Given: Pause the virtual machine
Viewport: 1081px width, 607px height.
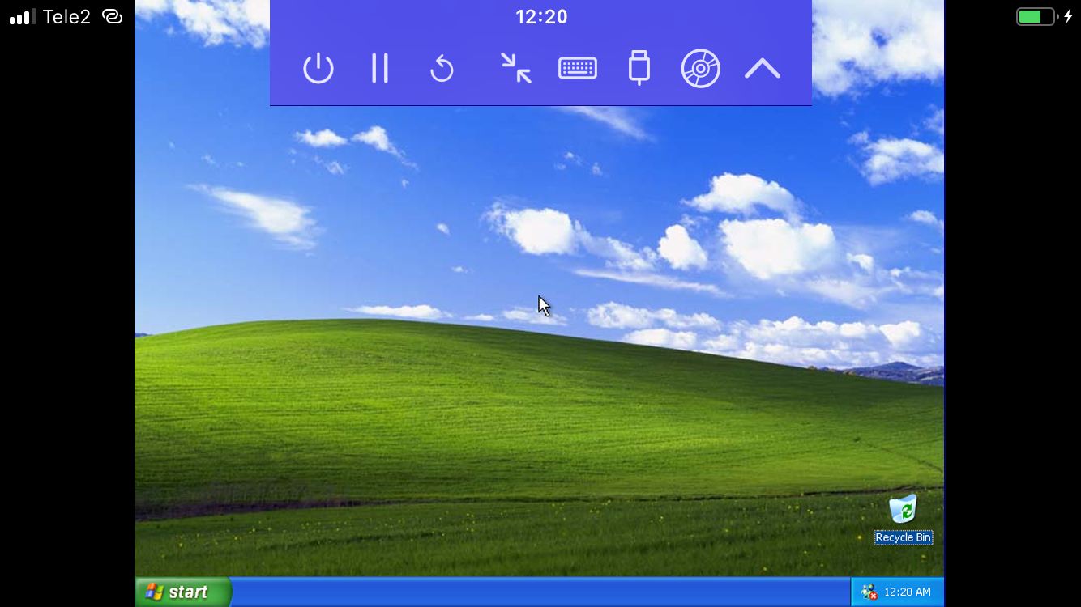Looking at the screenshot, I should 380,69.
